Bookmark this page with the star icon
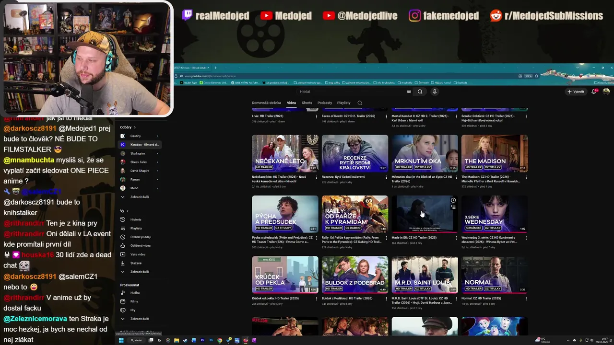This screenshot has width=614, height=345. (537, 76)
